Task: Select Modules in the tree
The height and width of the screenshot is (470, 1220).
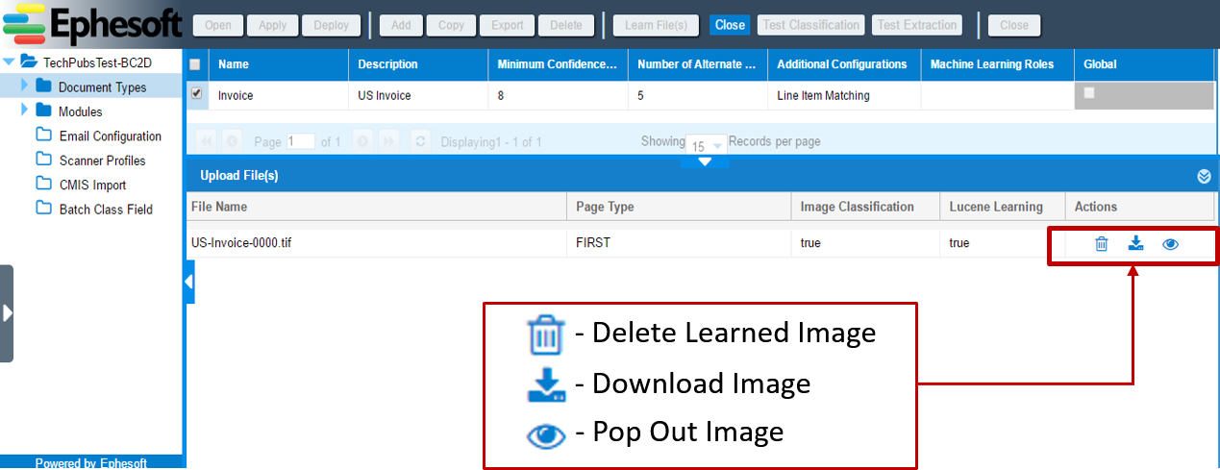Action: pyautogui.click(x=80, y=111)
